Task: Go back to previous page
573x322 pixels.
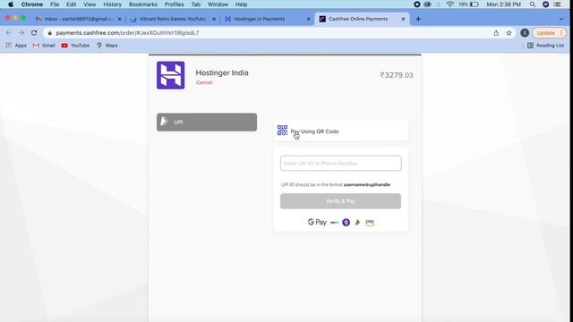Action: tap(9, 33)
